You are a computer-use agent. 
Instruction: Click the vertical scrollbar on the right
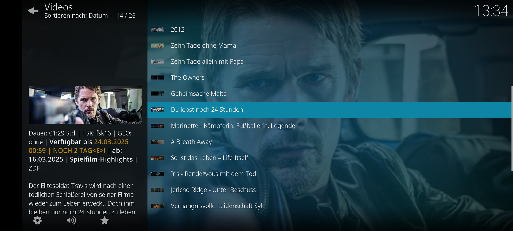point(512,128)
